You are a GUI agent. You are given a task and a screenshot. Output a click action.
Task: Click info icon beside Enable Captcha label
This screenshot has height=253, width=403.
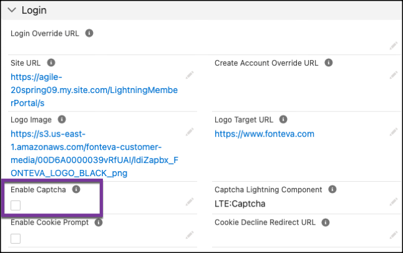[76, 189]
